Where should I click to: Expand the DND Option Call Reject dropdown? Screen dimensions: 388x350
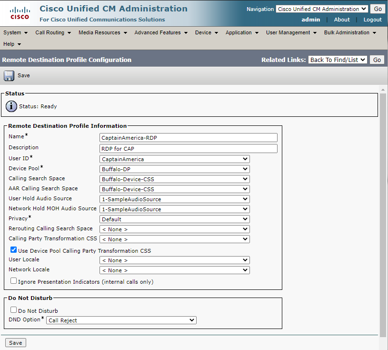121,320
